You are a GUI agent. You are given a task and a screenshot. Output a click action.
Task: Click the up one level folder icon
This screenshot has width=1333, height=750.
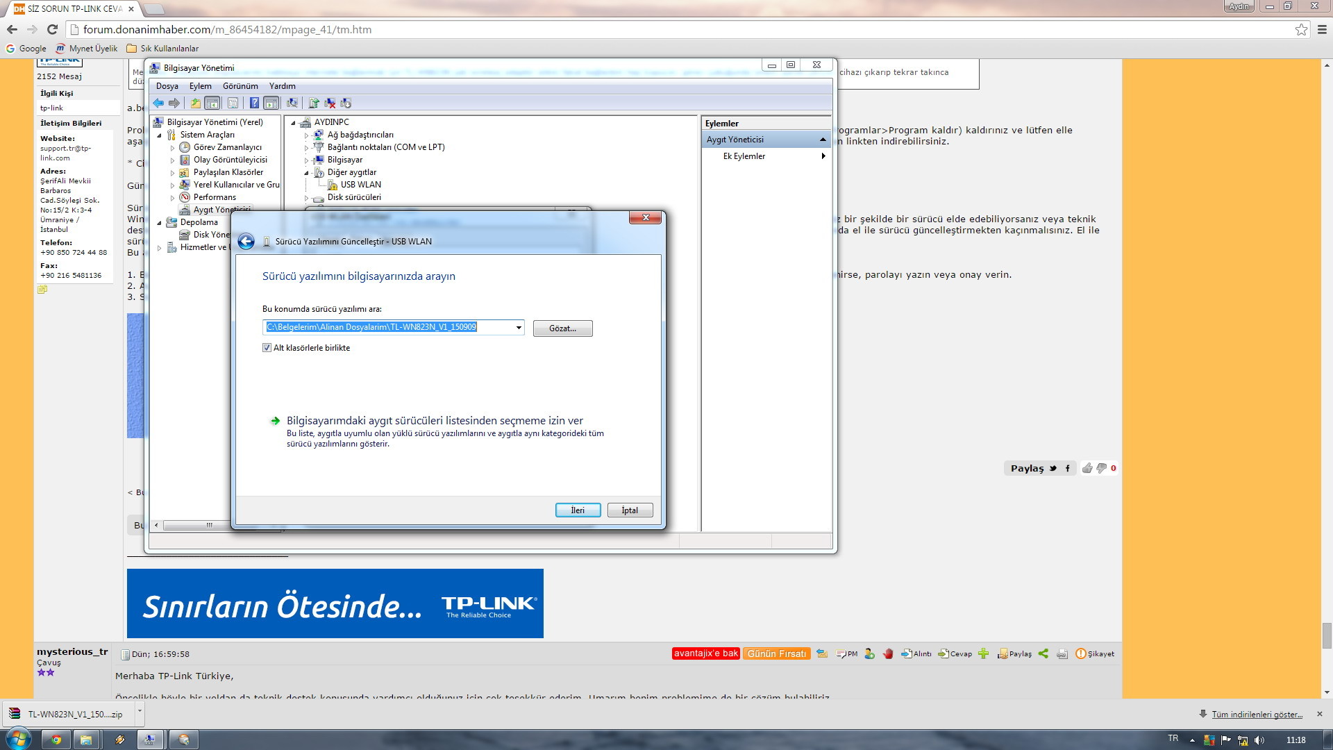coord(196,103)
